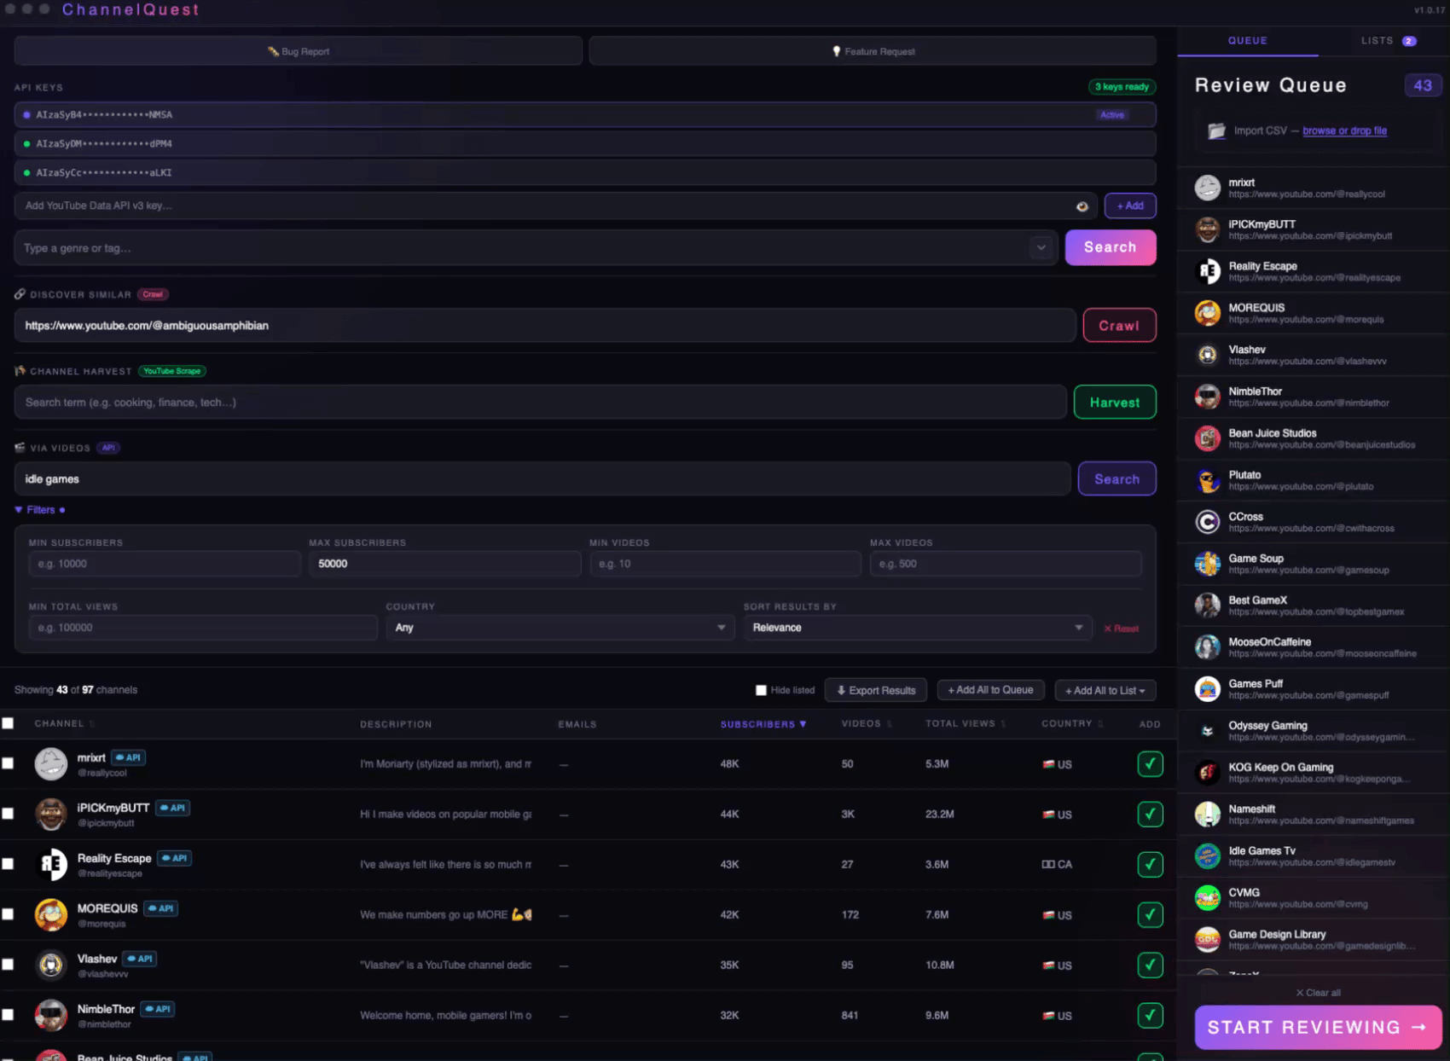
Task: Open the Bug Report tab
Action: click(x=299, y=51)
